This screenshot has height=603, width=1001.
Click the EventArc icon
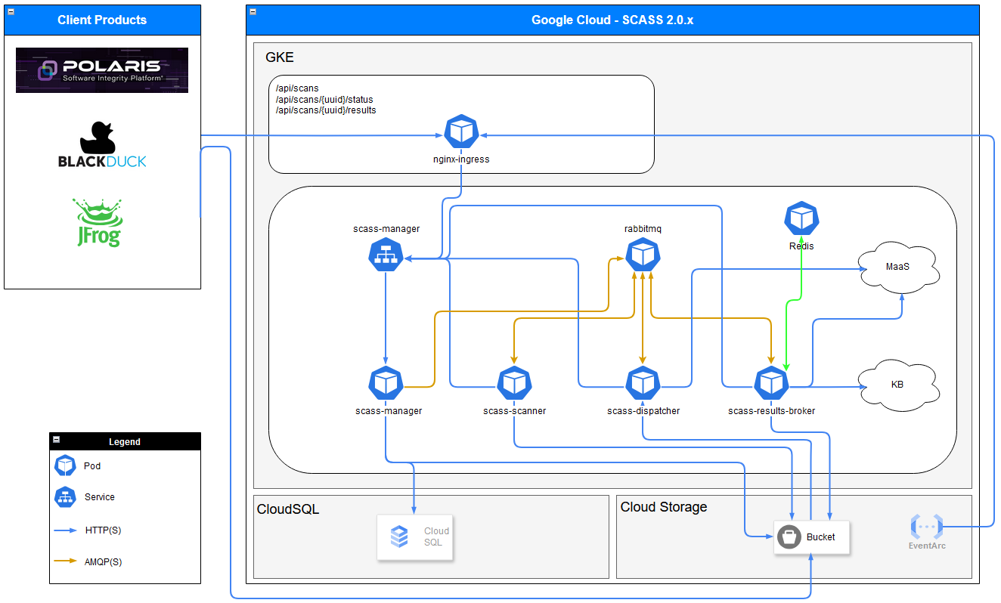[x=926, y=527]
